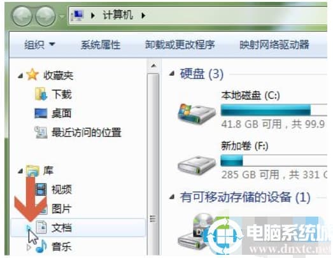The height and width of the screenshot is (258, 333).
Task: Open 最近访问的位置 recent places icon
Action: 41,132
